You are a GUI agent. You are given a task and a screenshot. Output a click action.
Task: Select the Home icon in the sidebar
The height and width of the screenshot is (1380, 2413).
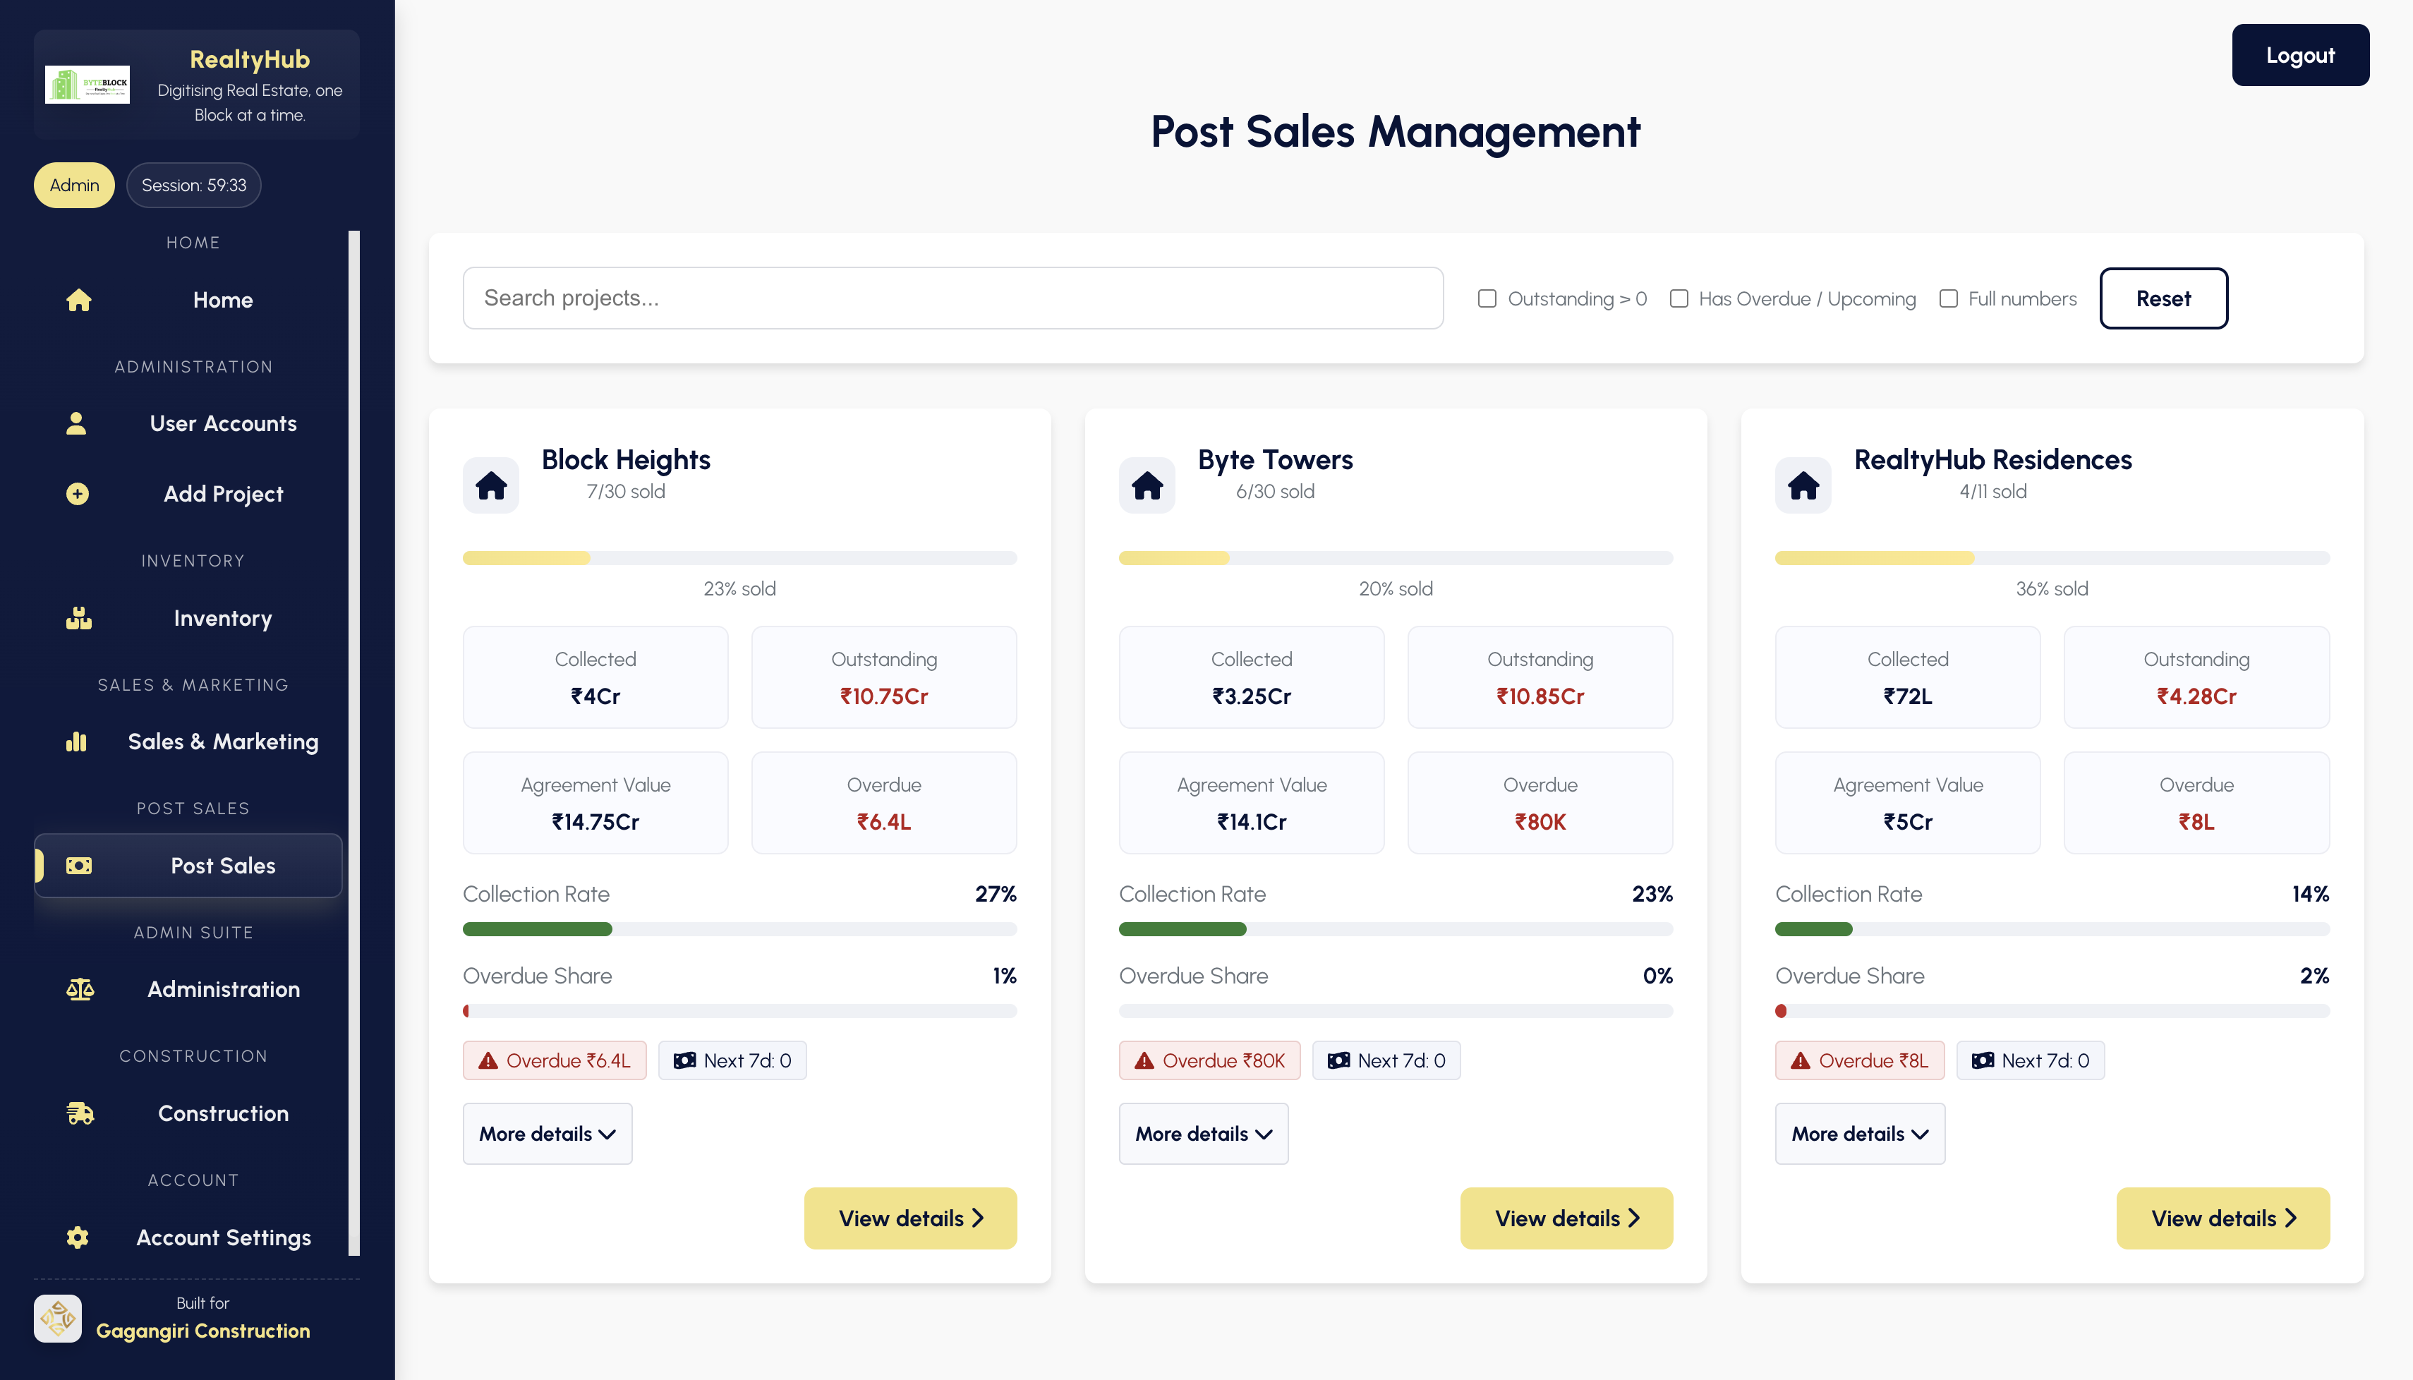coord(78,300)
